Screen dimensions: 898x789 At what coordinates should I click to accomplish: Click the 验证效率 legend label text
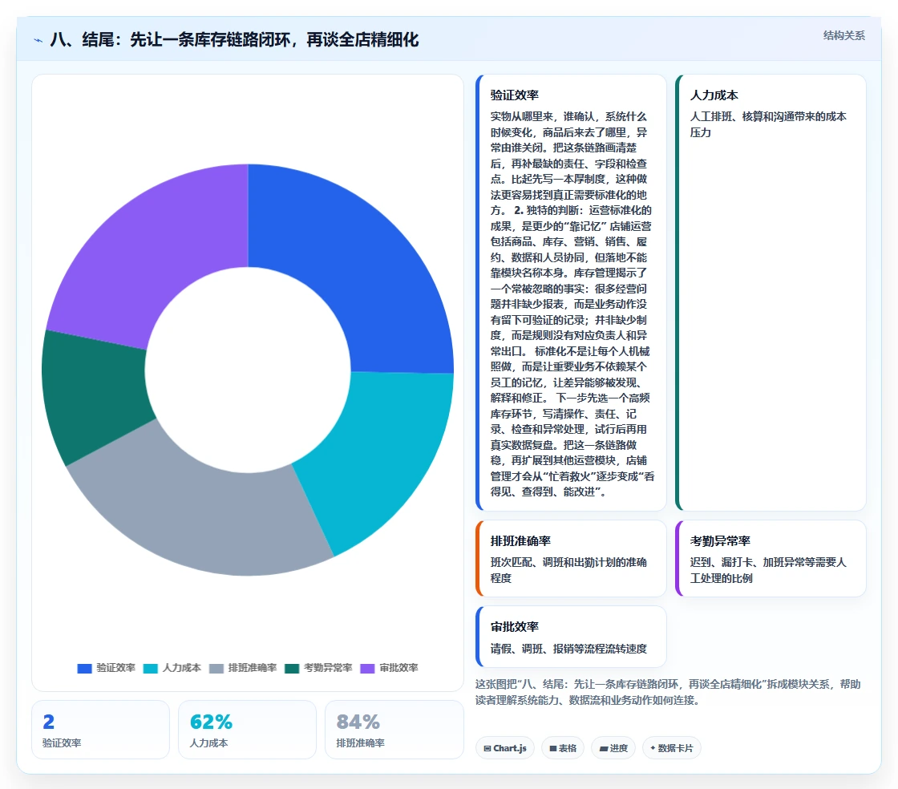pyautogui.click(x=115, y=668)
